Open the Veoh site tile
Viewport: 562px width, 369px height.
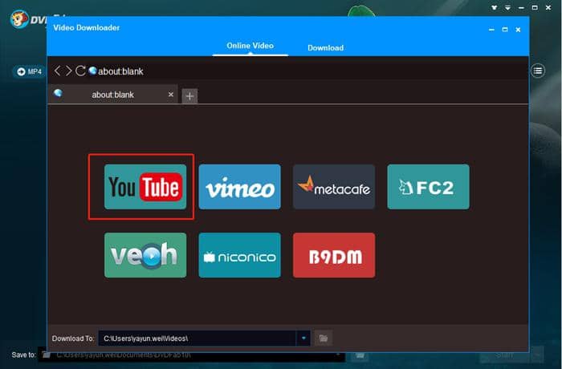(145, 255)
